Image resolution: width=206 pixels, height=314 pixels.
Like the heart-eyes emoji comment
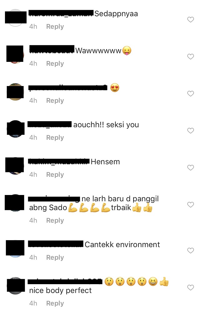point(190,94)
